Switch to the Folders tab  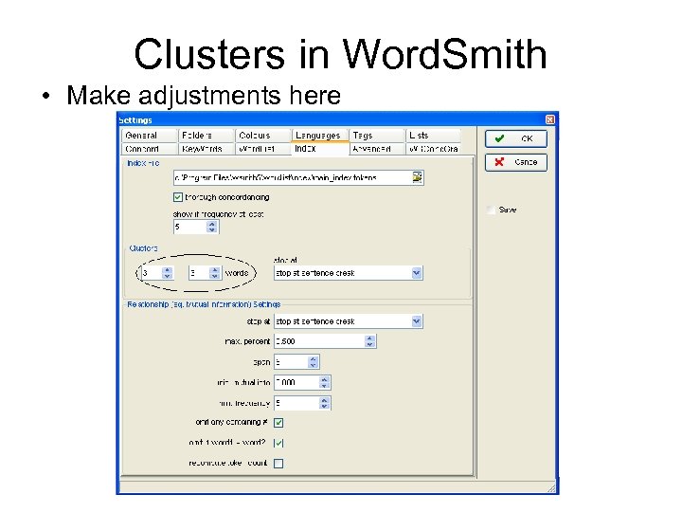pos(206,136)
